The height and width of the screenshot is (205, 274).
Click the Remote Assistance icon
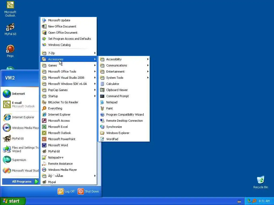click(44, 164)
